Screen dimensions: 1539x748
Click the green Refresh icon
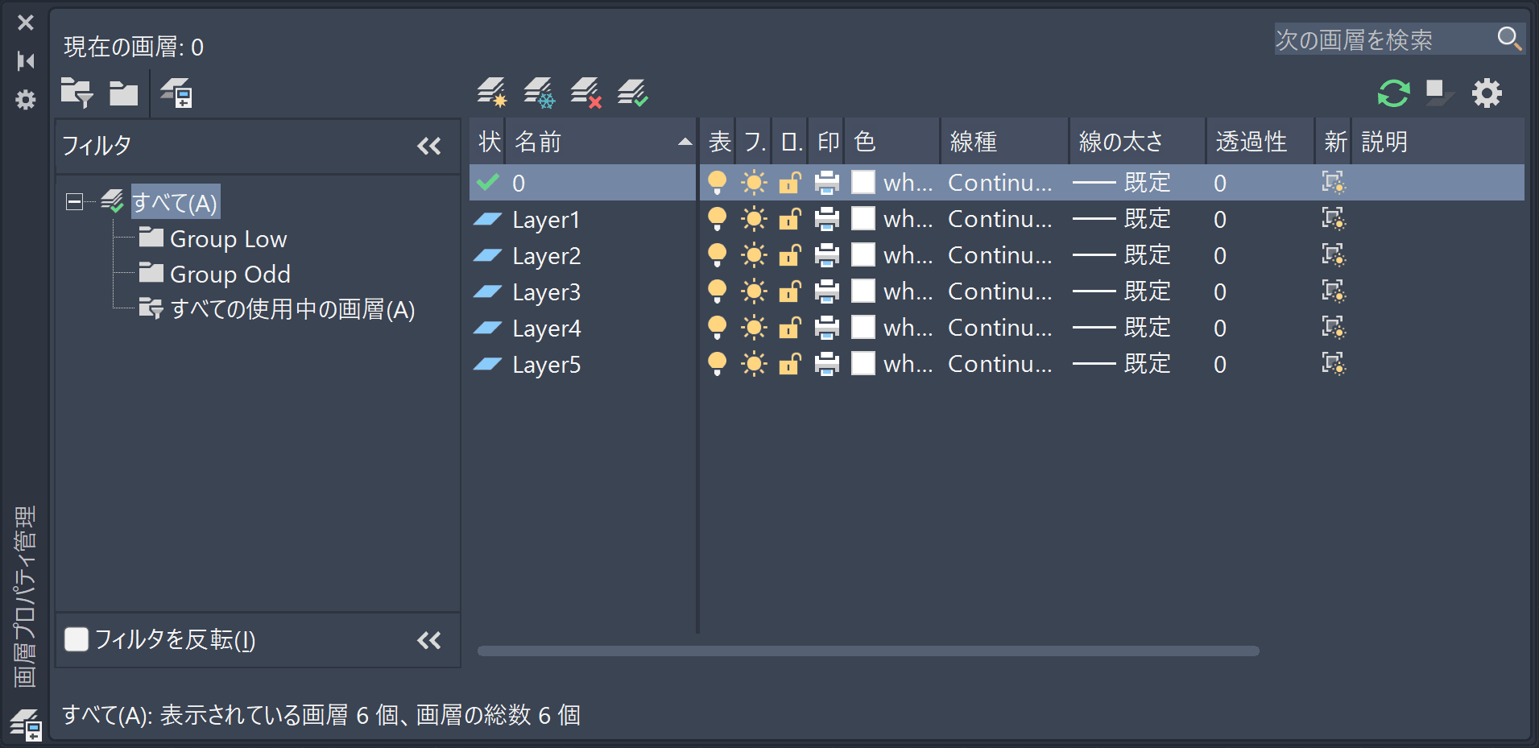pyautogui.click(x=1393, y=93)
